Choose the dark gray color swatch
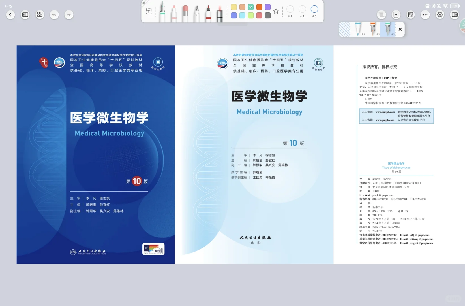This screenshot has width=465, height=306. pos(268,16)
